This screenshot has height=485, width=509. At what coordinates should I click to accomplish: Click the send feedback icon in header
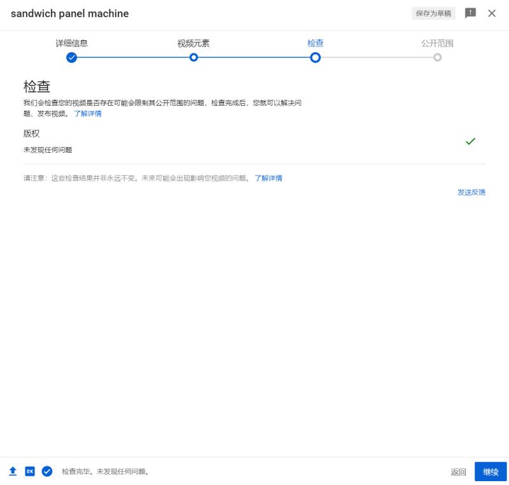470,13
